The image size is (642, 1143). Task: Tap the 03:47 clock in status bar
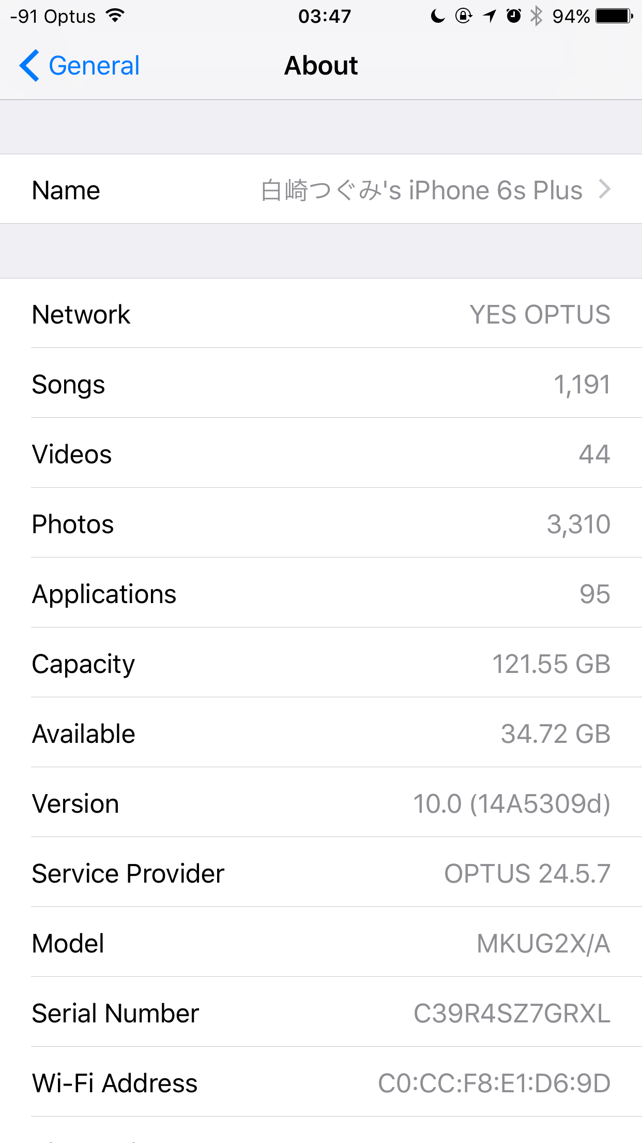[x=325, y=16]
